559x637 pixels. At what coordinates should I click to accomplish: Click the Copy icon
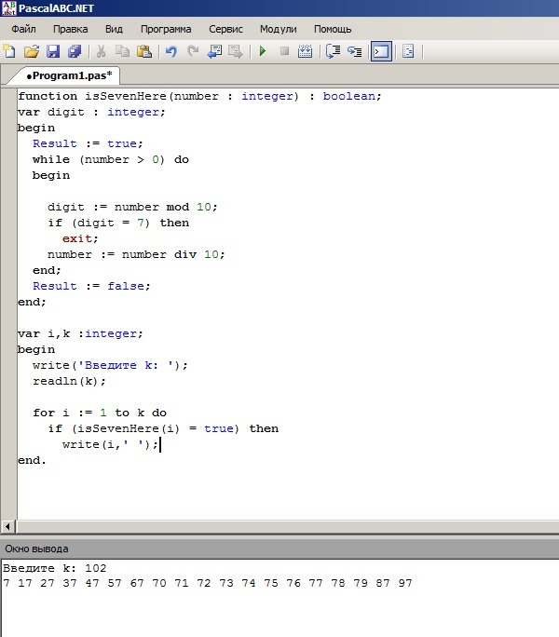(x=122, y=51)
